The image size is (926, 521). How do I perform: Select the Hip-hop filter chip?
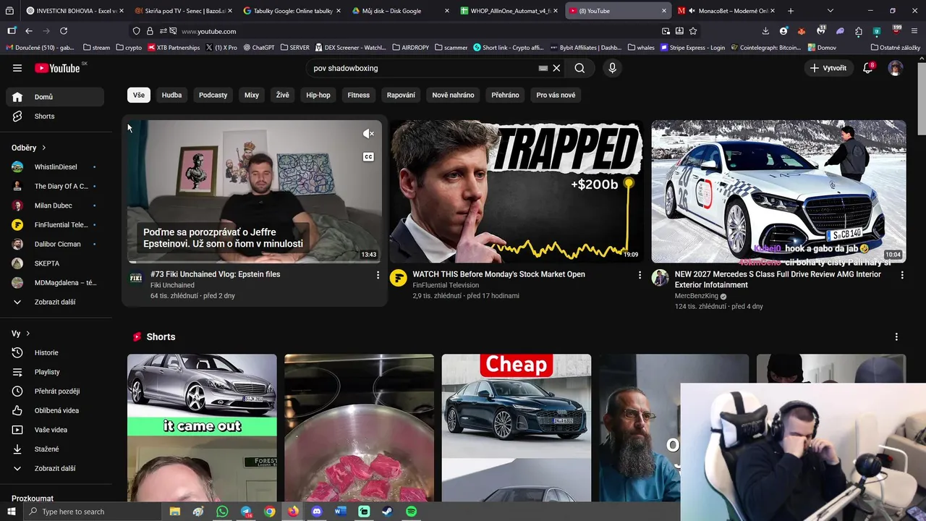(318, 95)
